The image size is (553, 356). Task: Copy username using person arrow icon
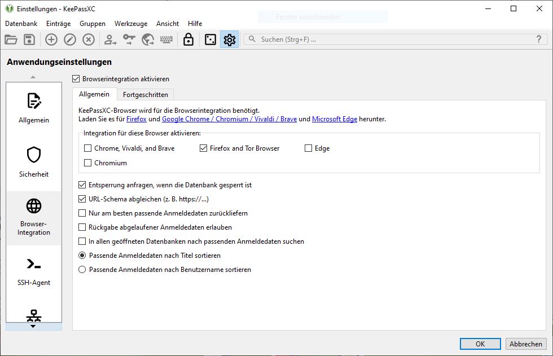pos(110,39)
